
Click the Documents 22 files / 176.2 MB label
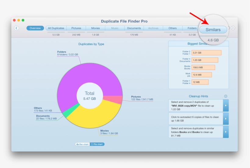(46, 117)
